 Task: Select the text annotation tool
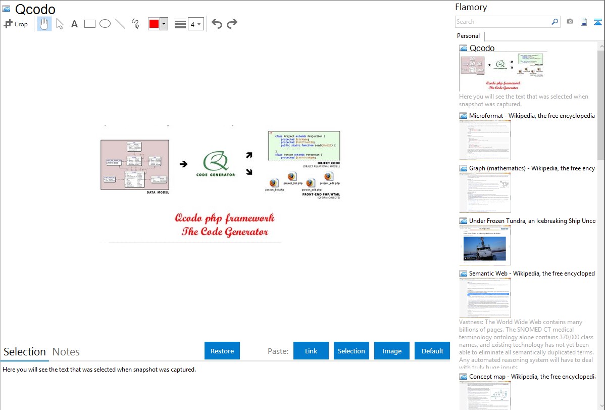pyautogui.click(x=74, y=24)
